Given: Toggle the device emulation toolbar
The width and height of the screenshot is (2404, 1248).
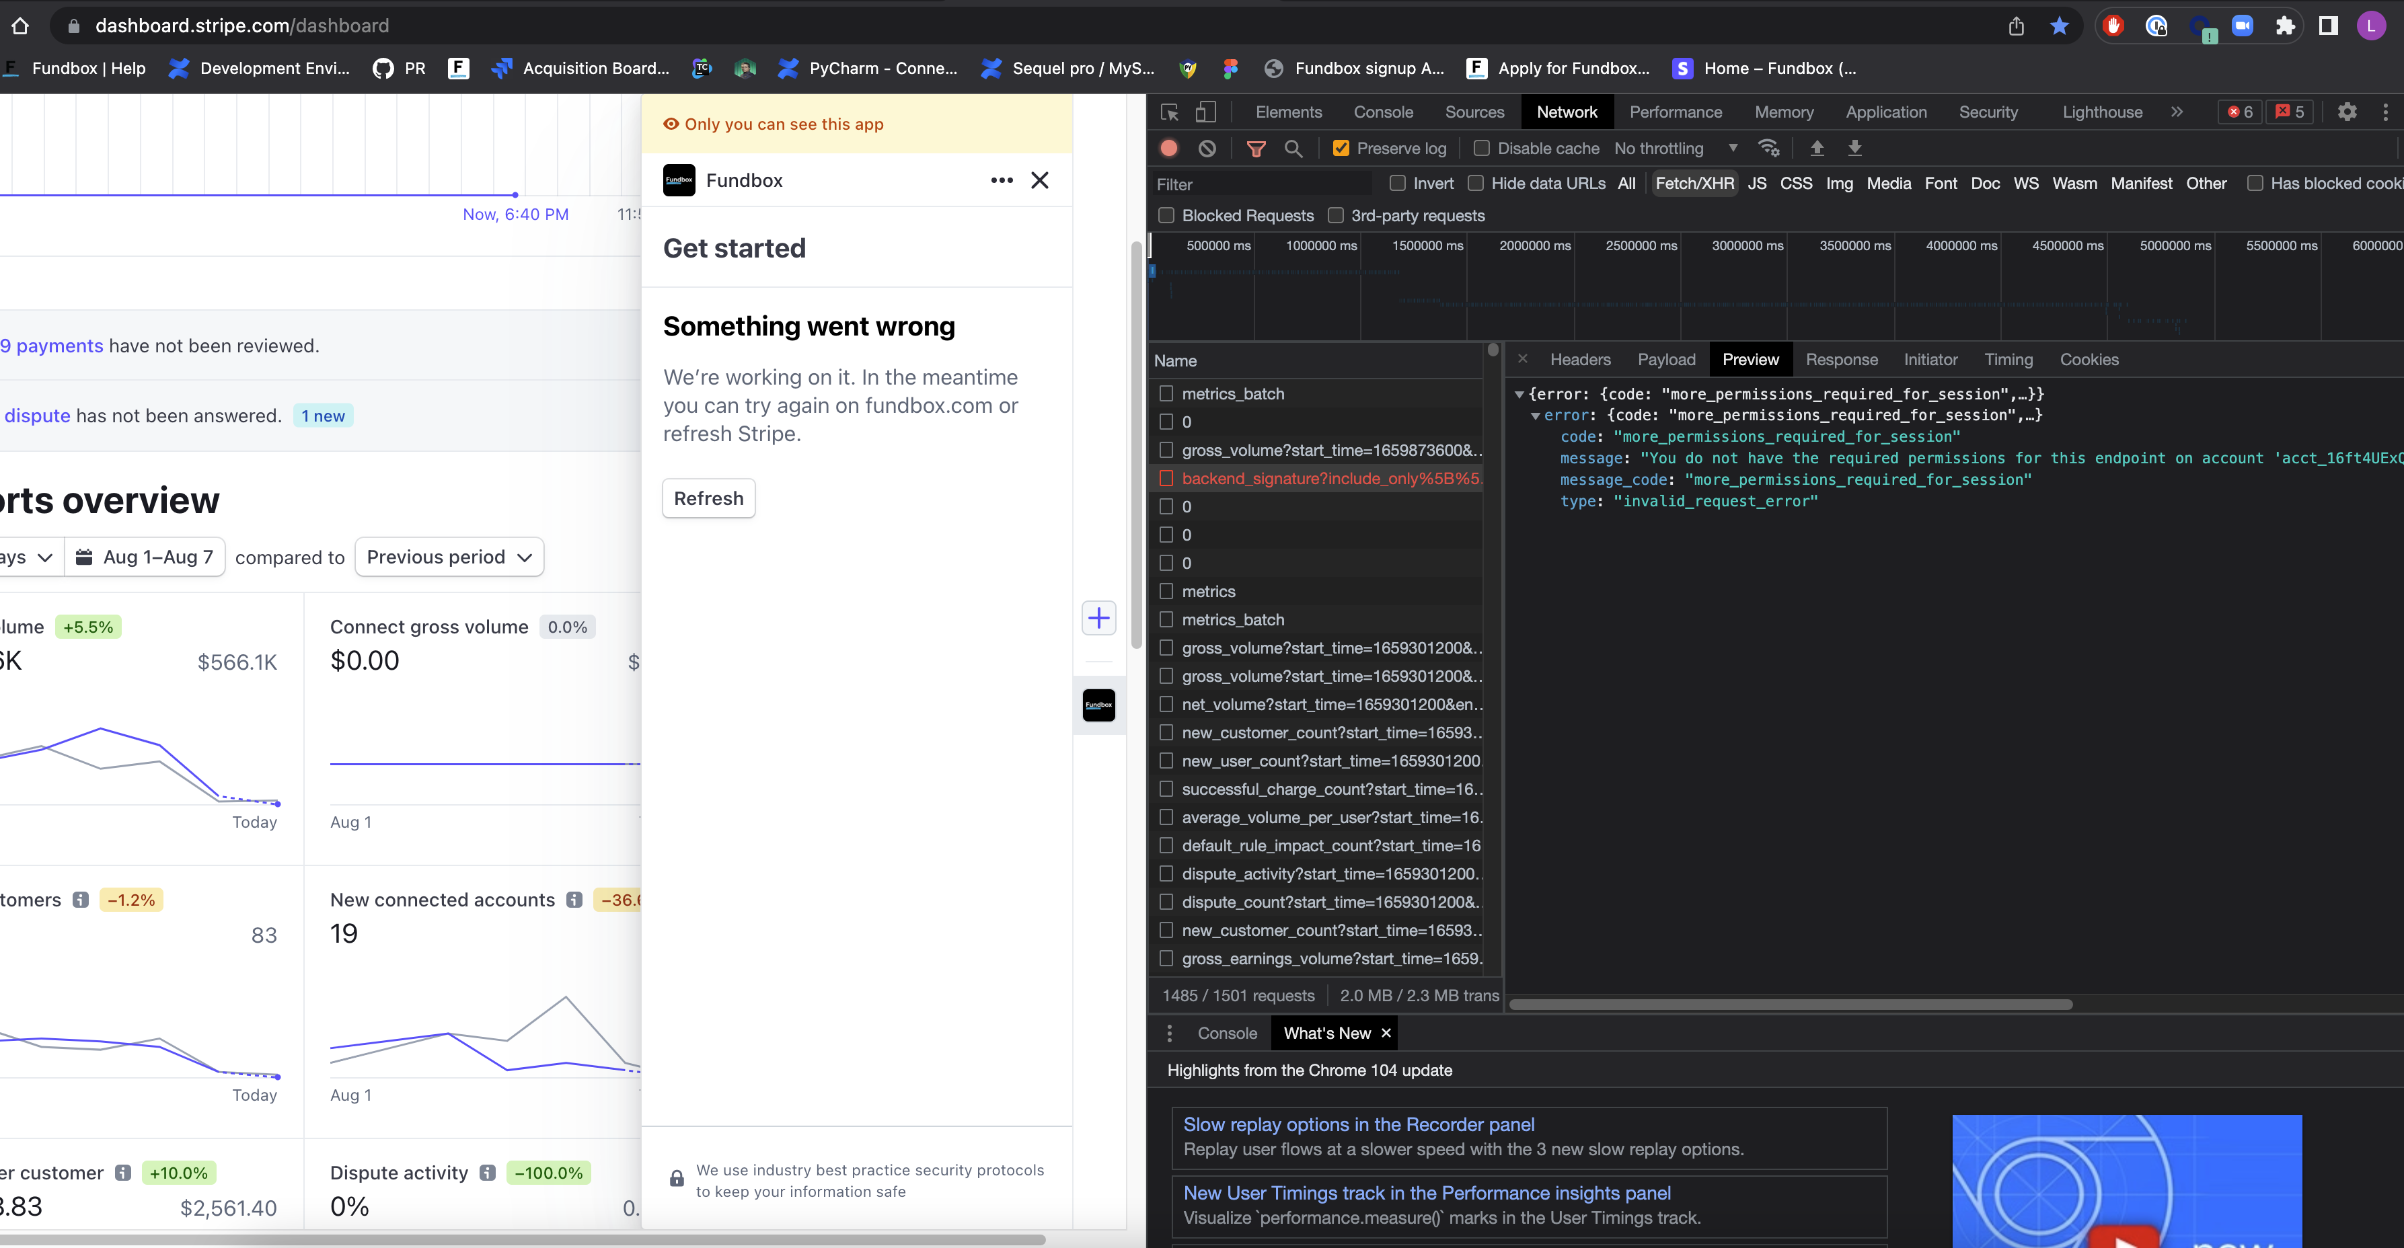Looking at the screenshot, I should (x=1206, y=112).
